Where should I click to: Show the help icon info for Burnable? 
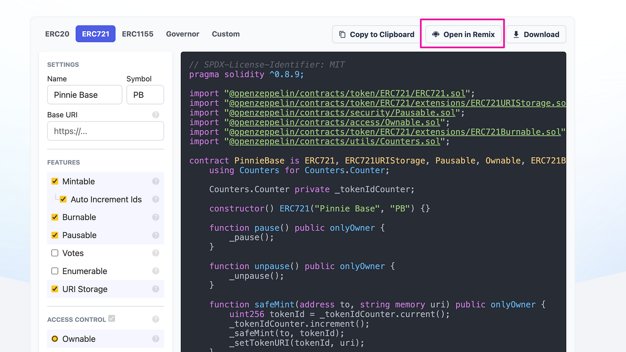point(156,217)
